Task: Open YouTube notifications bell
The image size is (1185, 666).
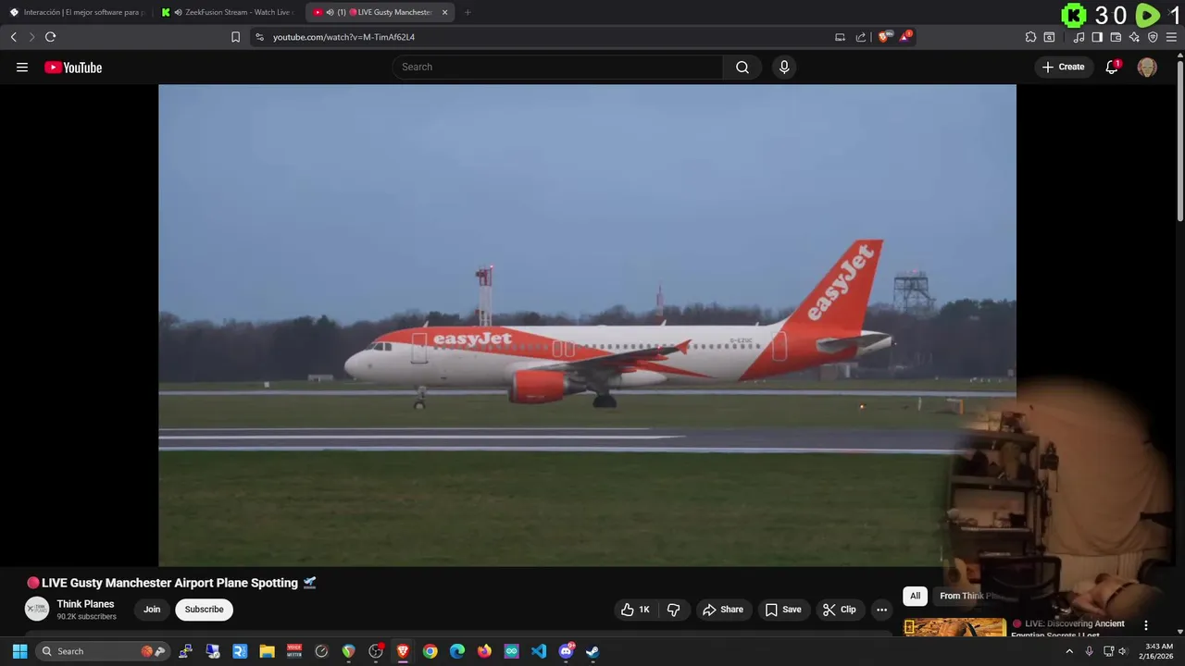Action: (1113, 67)
